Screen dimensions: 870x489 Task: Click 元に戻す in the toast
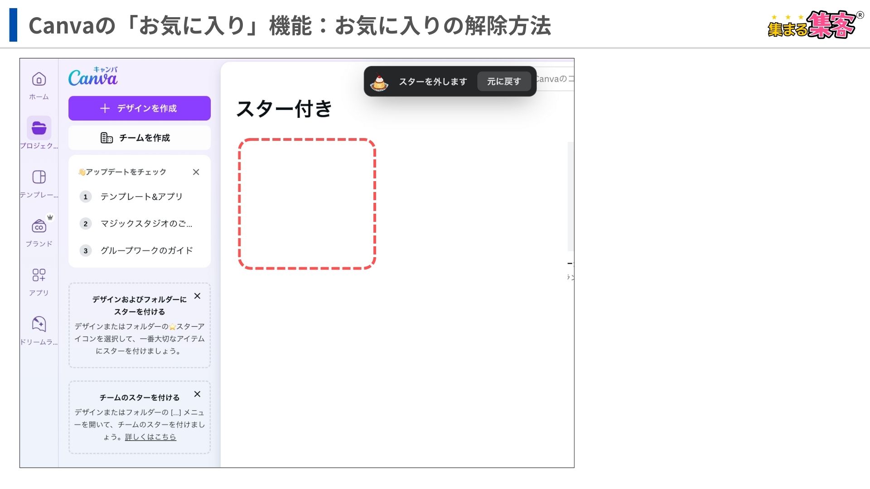pyautogui.click(x=504, y=81)
